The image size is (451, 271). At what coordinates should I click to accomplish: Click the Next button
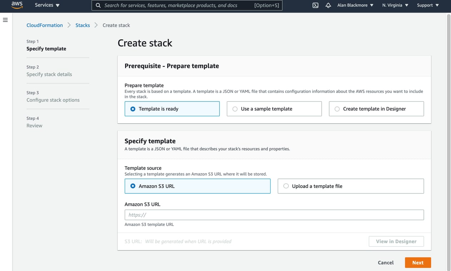(418, 262)
